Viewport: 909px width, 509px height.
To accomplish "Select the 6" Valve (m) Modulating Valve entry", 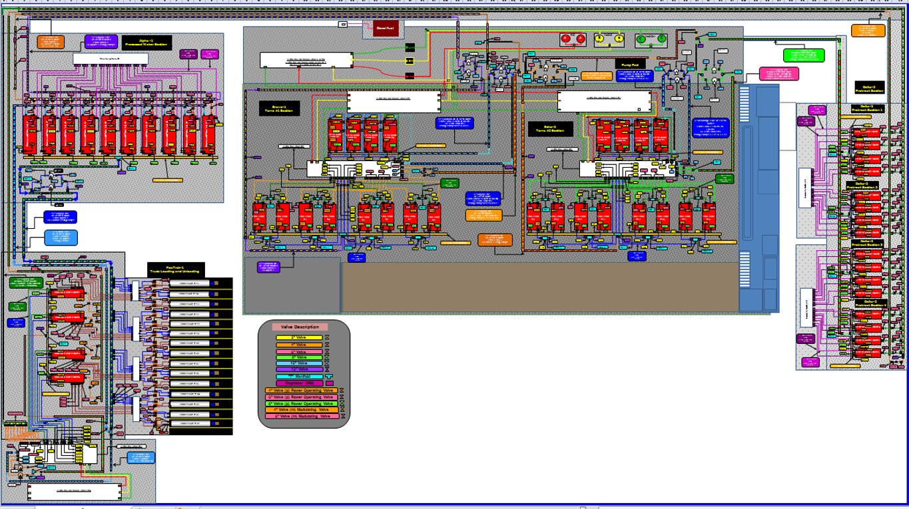I will click(x=302, y=416).
